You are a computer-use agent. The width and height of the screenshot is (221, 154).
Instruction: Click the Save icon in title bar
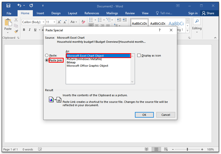(8, 6)
